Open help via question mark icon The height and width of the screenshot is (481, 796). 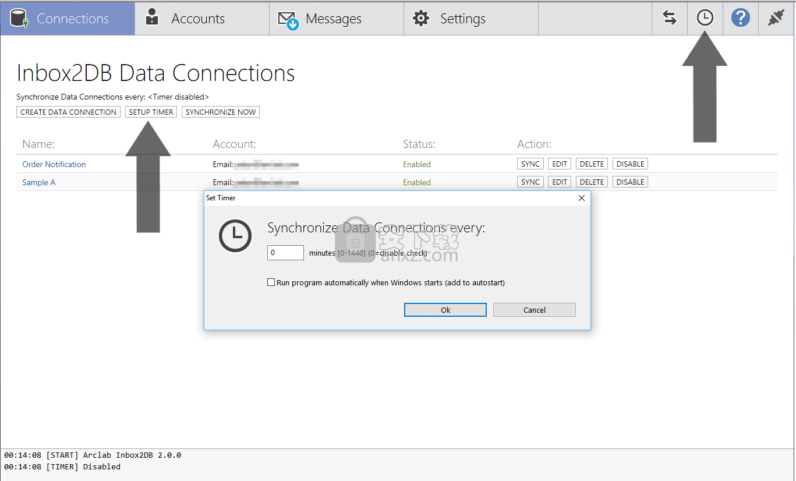[741, 19]
